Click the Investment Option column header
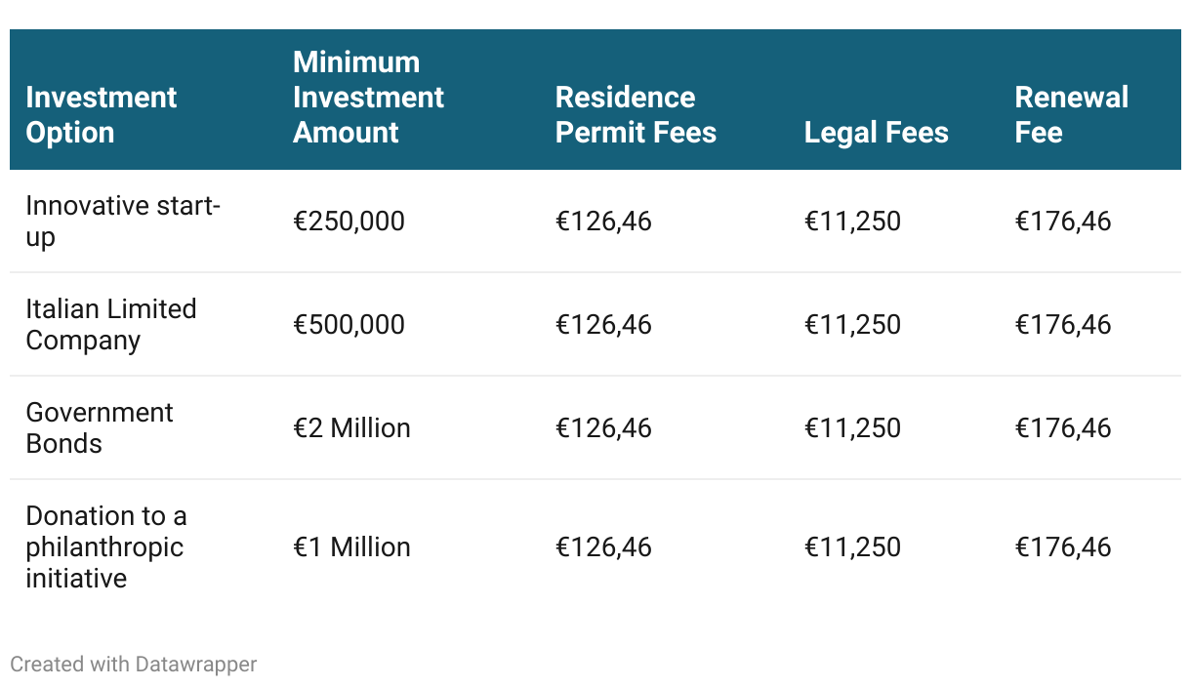The image size is (1191, 687). click(x=102, y=115)
